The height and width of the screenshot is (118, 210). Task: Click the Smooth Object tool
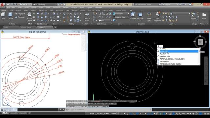click(x=29, y=17)
